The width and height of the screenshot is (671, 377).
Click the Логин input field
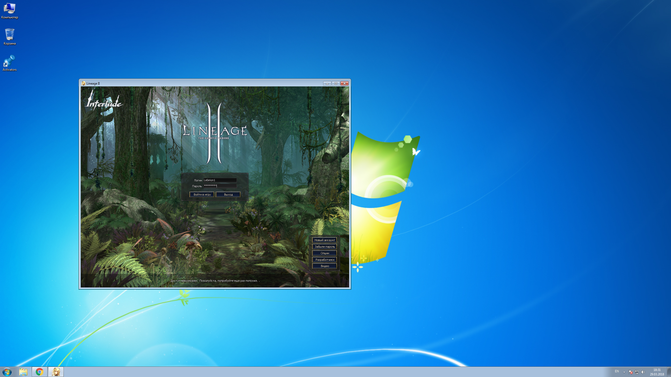(220, 180)
